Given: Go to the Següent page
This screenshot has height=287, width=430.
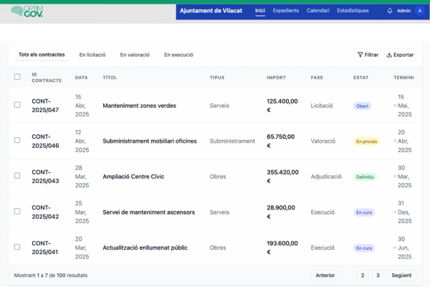Looking at the screenshot, I should click(x=401, y=275).
